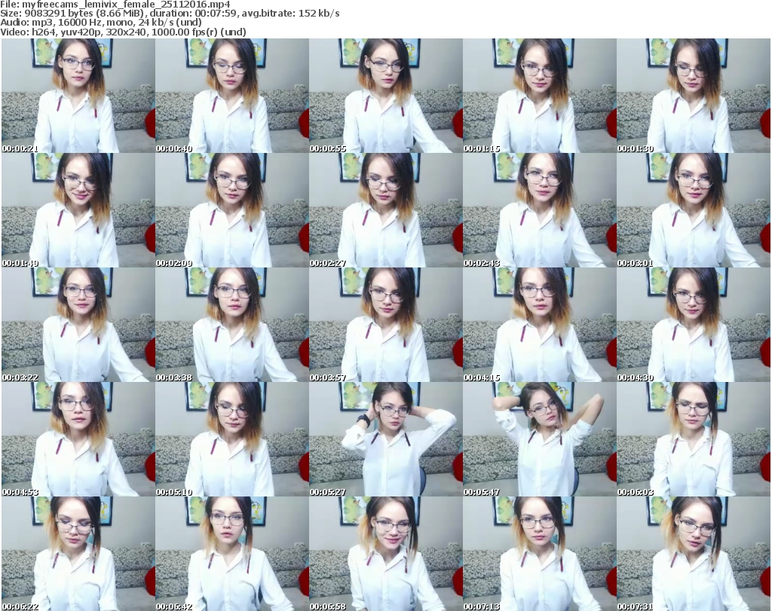This screenshot has height=611, width=772.
Task: Click the Size and duration info line
Action: (170, 14)
